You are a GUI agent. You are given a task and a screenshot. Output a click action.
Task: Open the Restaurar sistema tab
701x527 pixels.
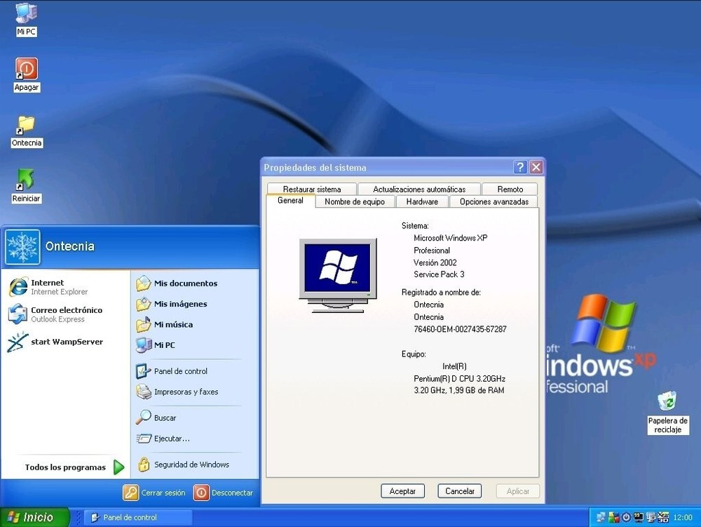(x=311, y=189)
